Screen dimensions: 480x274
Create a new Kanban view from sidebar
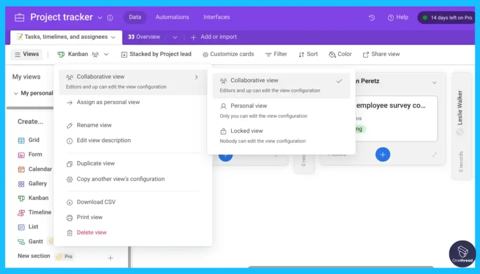click(33, 198)
